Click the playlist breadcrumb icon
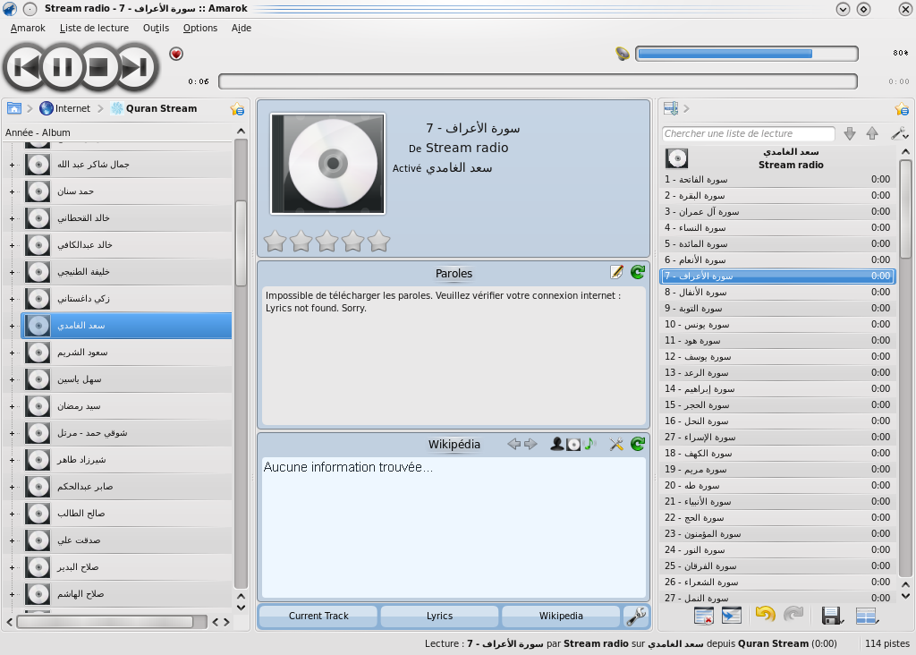This screenshot has width=916, height=655. pyautogui.click(x=671, y=108)
